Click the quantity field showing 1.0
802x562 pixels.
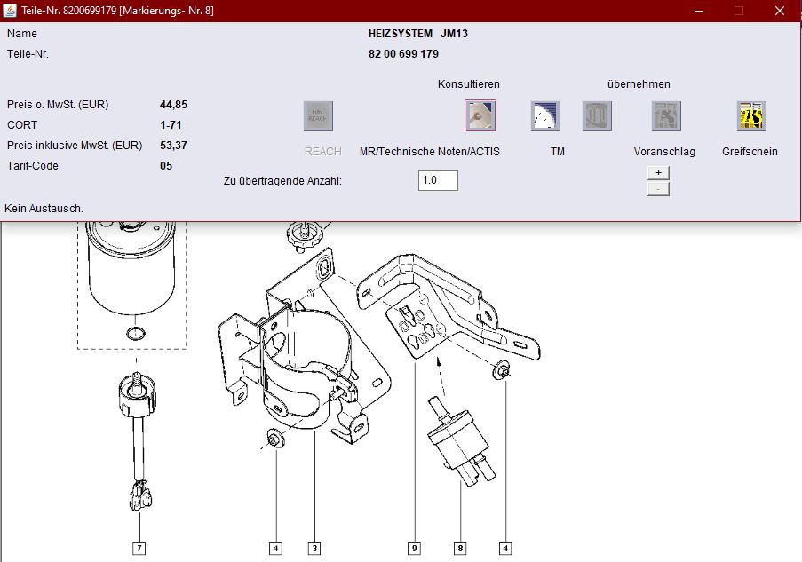[x=438, y=180]
